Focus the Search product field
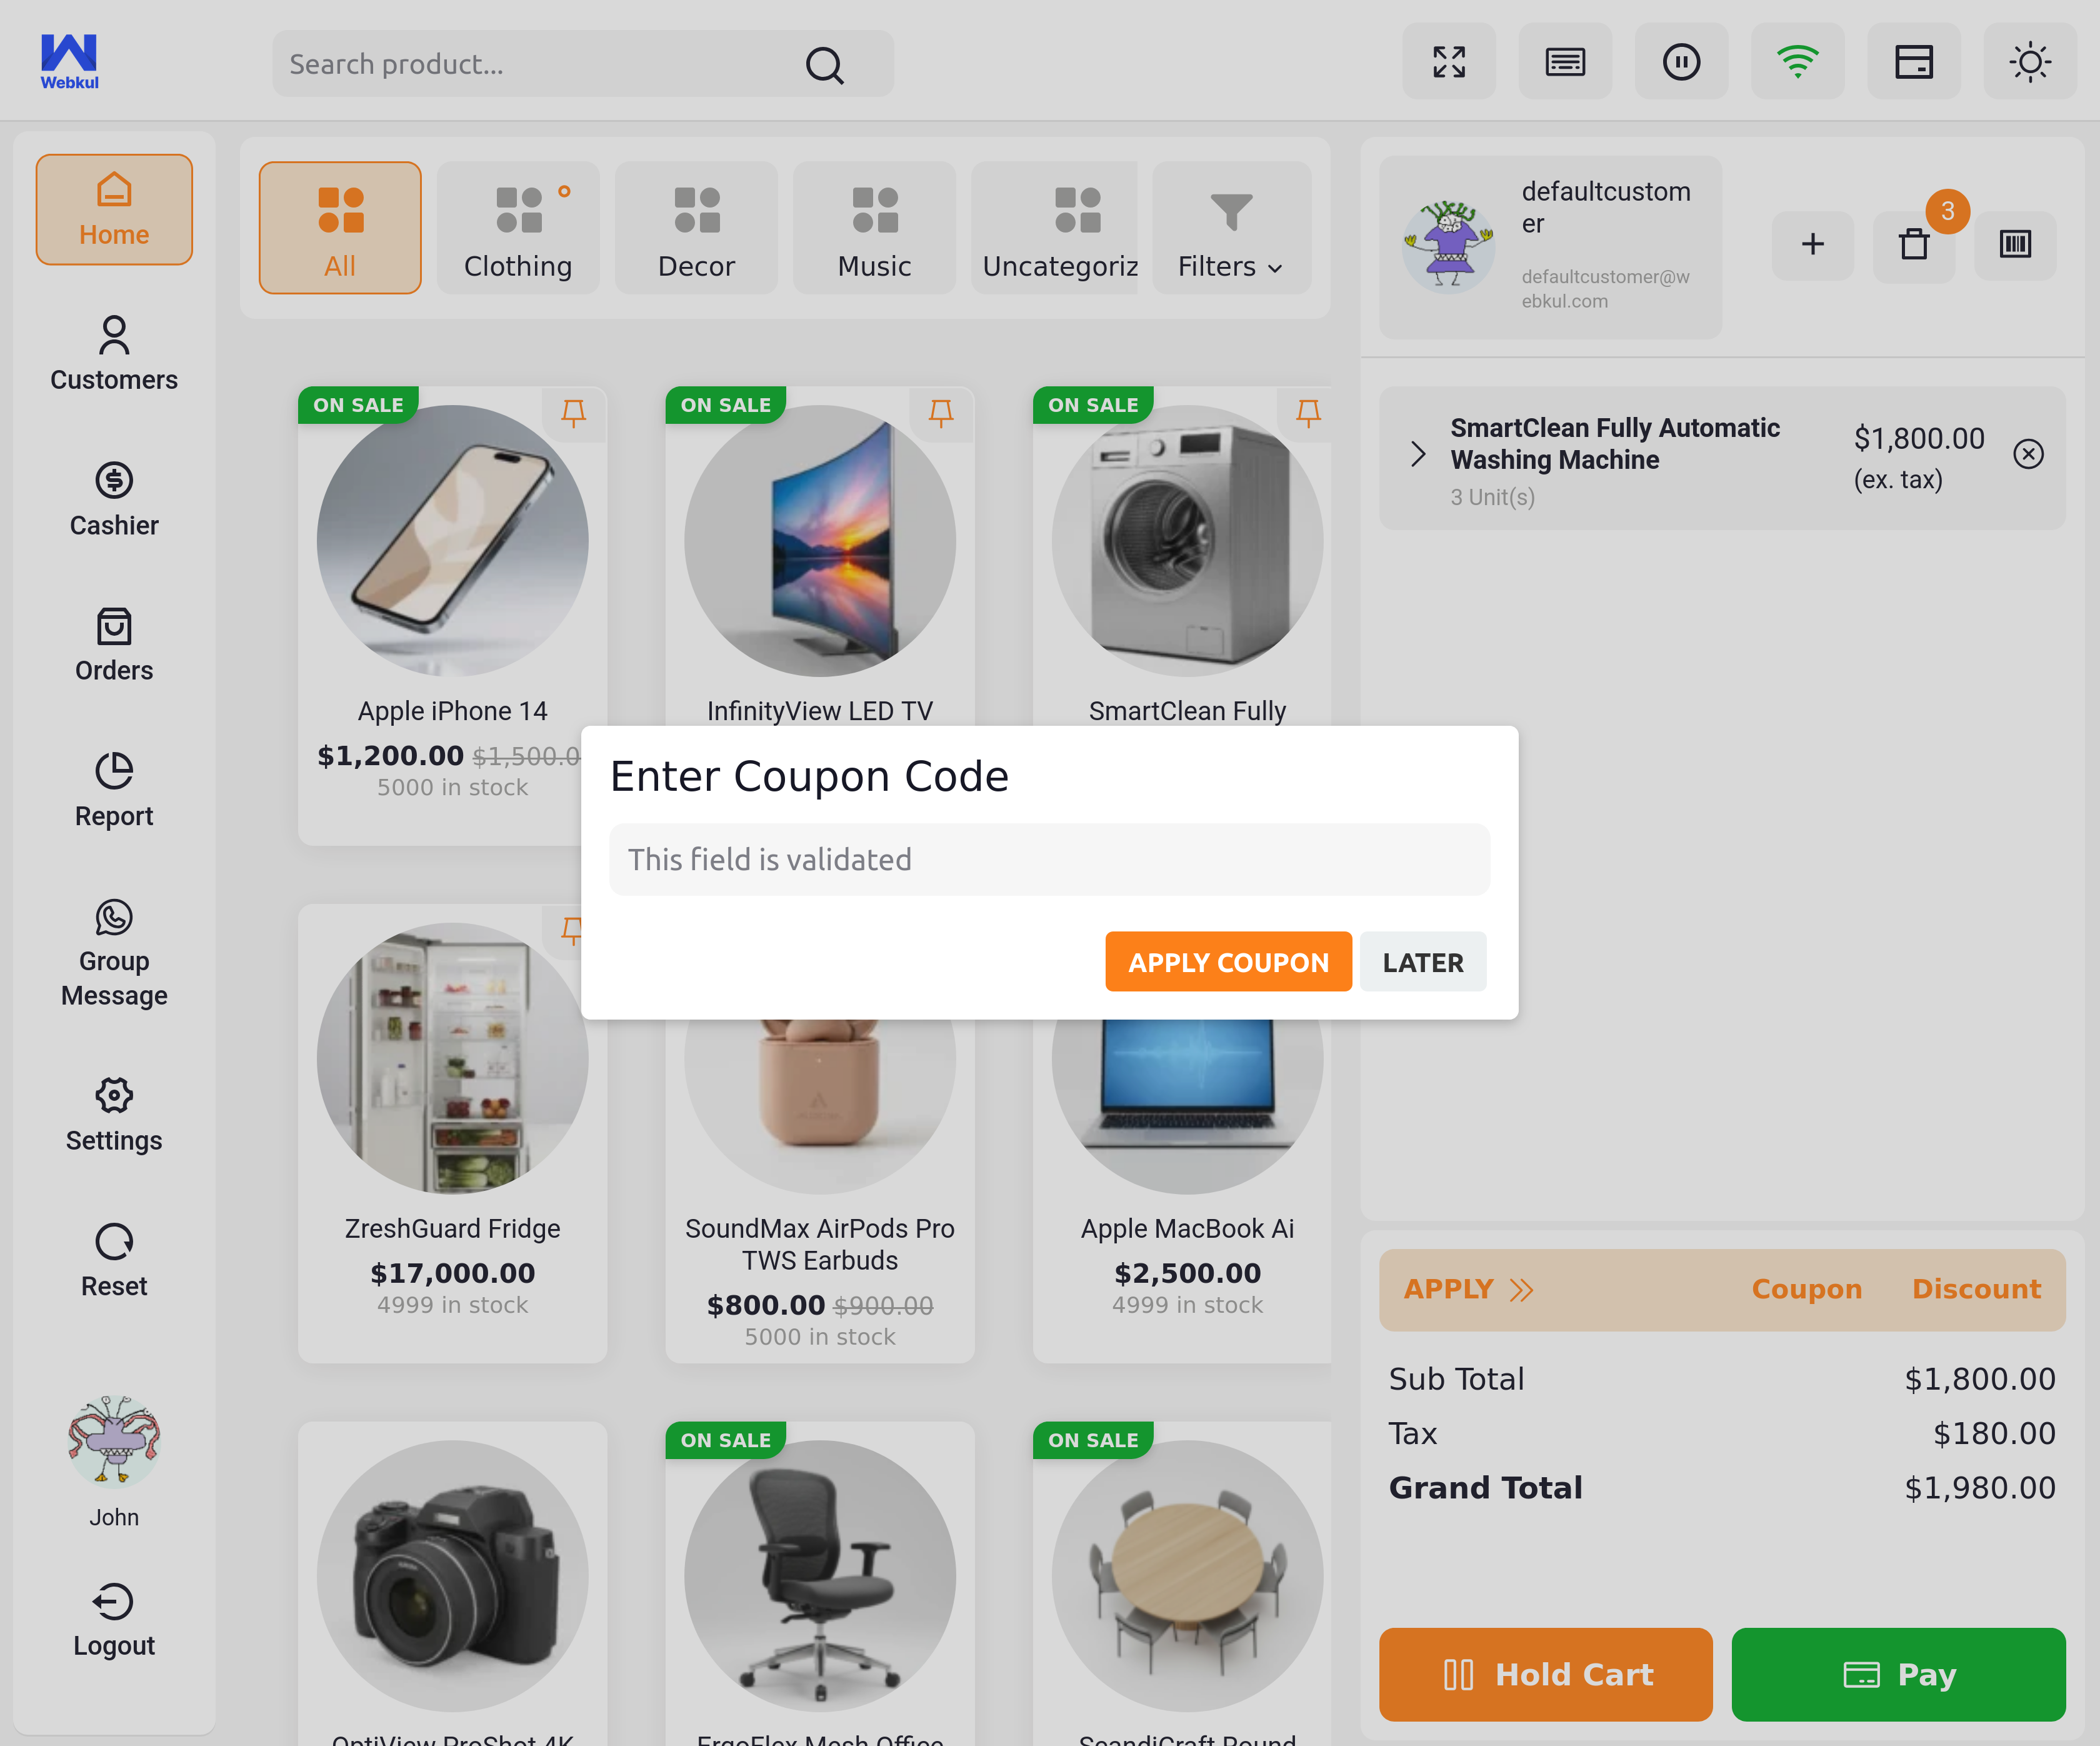The width and height of the screenshot is (2100, 1746). [x=583, y=64]
